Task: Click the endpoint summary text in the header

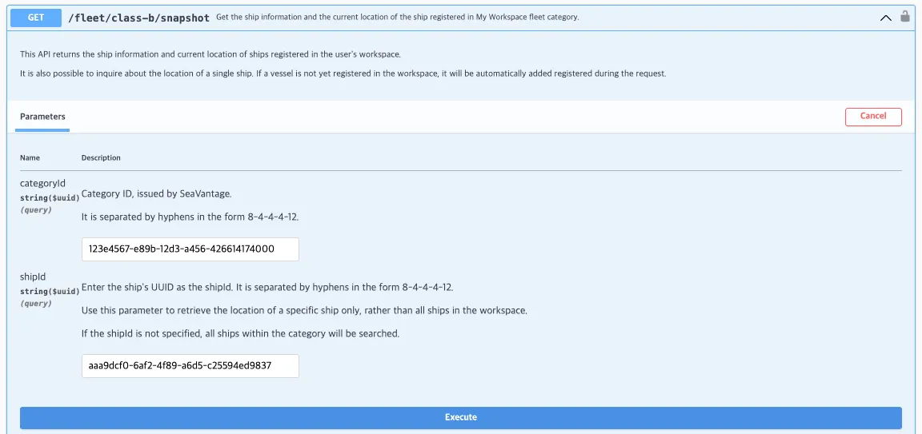Action: point(397,18)
